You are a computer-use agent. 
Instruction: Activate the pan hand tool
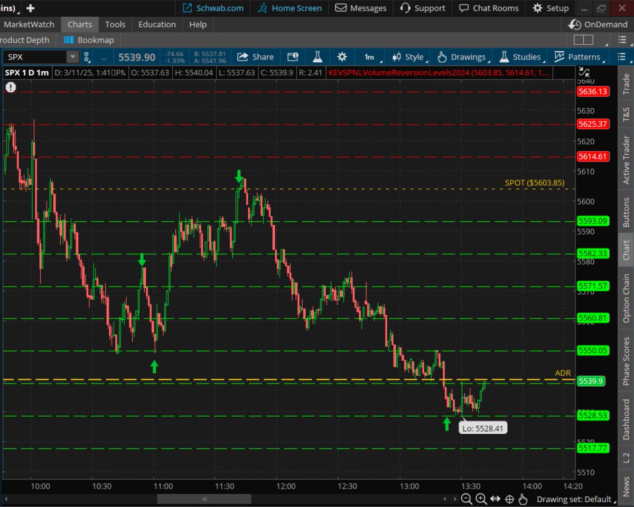(523, 499)
